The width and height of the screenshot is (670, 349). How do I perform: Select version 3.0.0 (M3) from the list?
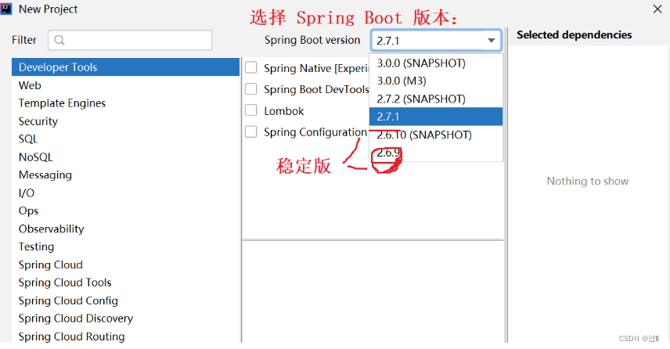coord(436,81)
